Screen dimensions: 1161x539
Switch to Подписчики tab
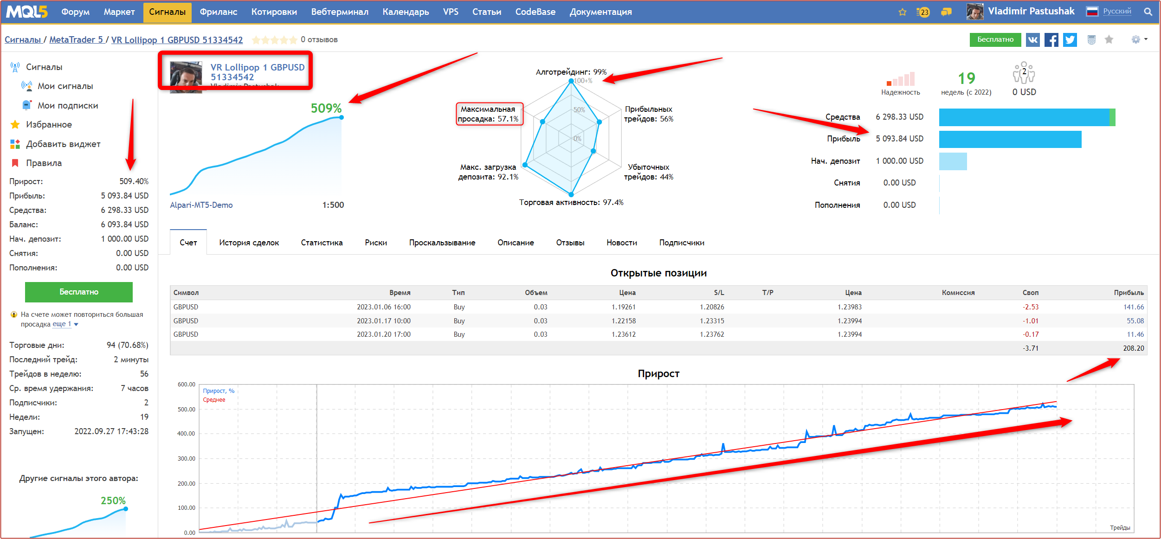click(682, 243)
